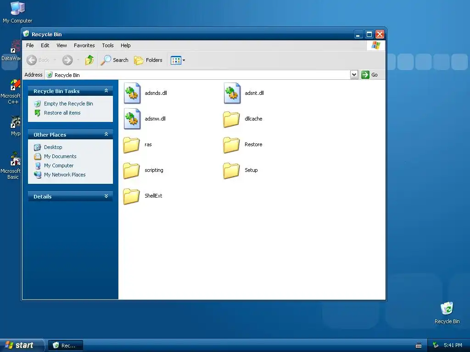This screenshot has height=352, width=470.
Task: Open My Documents in Other Places
Action: tap(60, 157)
